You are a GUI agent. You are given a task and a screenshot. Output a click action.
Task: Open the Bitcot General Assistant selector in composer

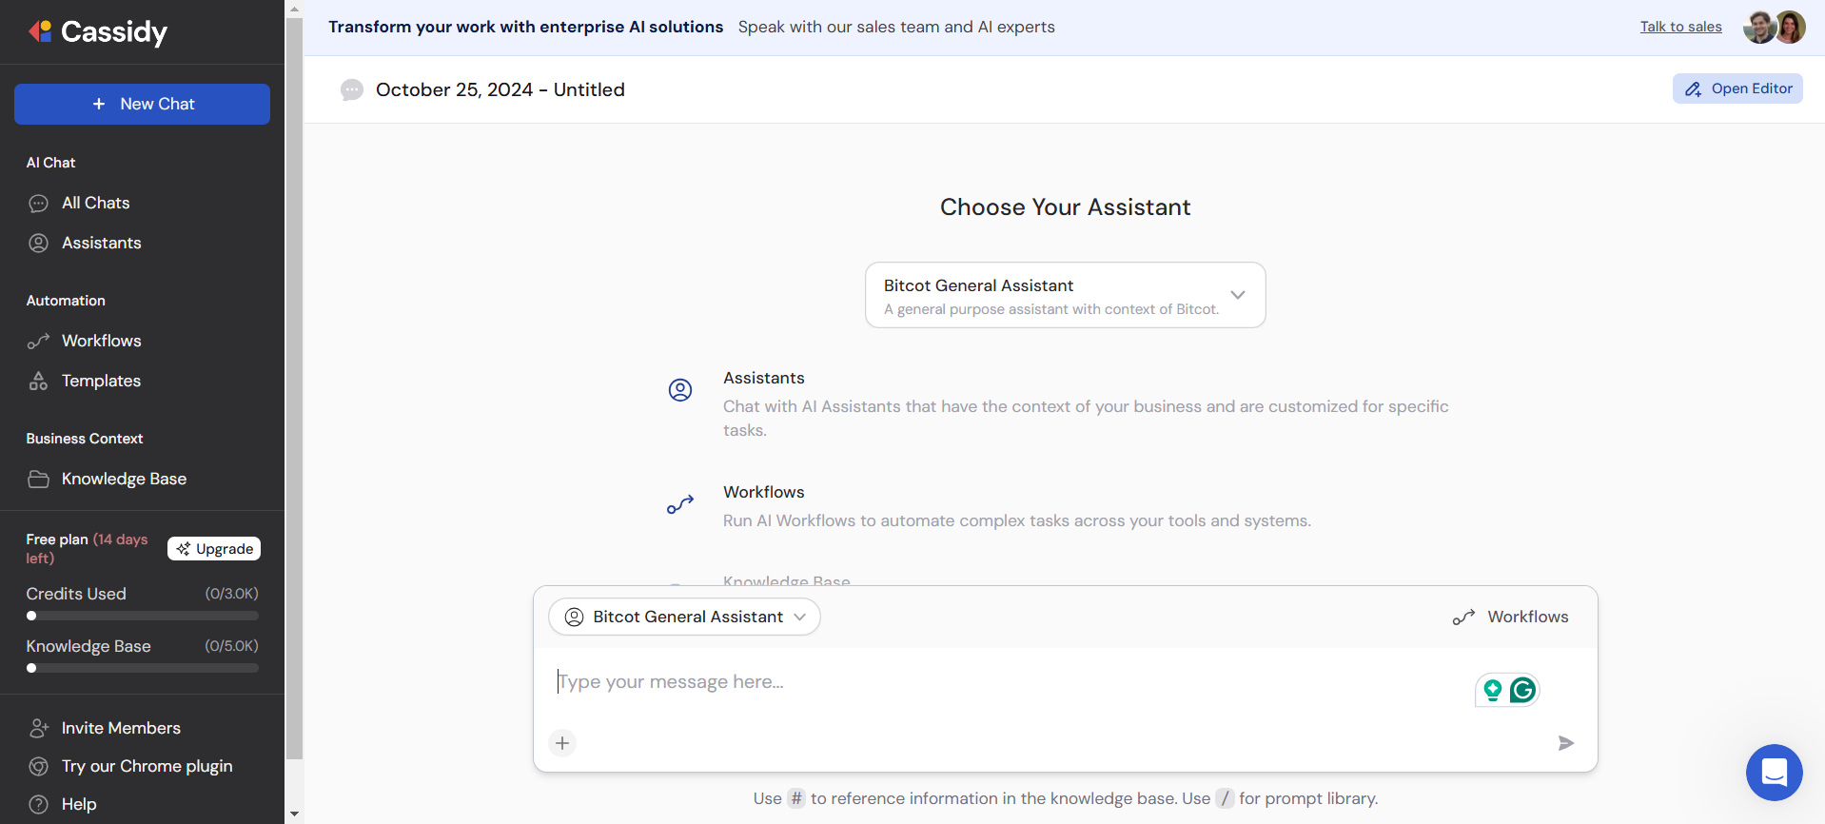pos(684,617)
